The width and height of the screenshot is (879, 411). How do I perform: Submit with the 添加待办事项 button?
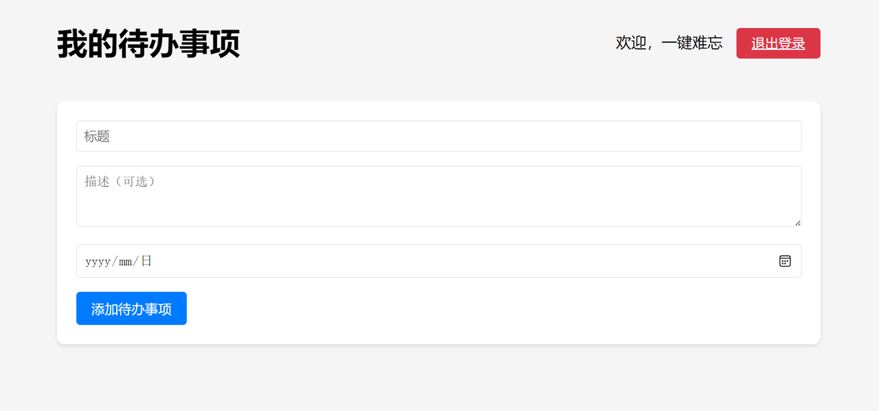coord(131,309)
